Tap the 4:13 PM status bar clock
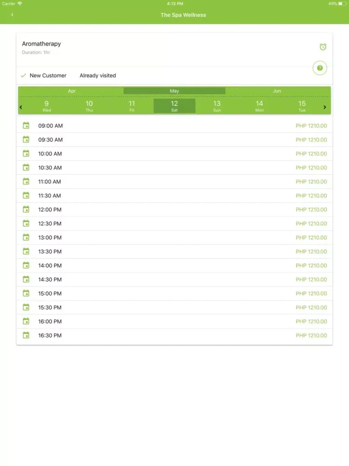The width and height of the screenshot is (349, 466). pyautogui.click(x=175, y=4)
